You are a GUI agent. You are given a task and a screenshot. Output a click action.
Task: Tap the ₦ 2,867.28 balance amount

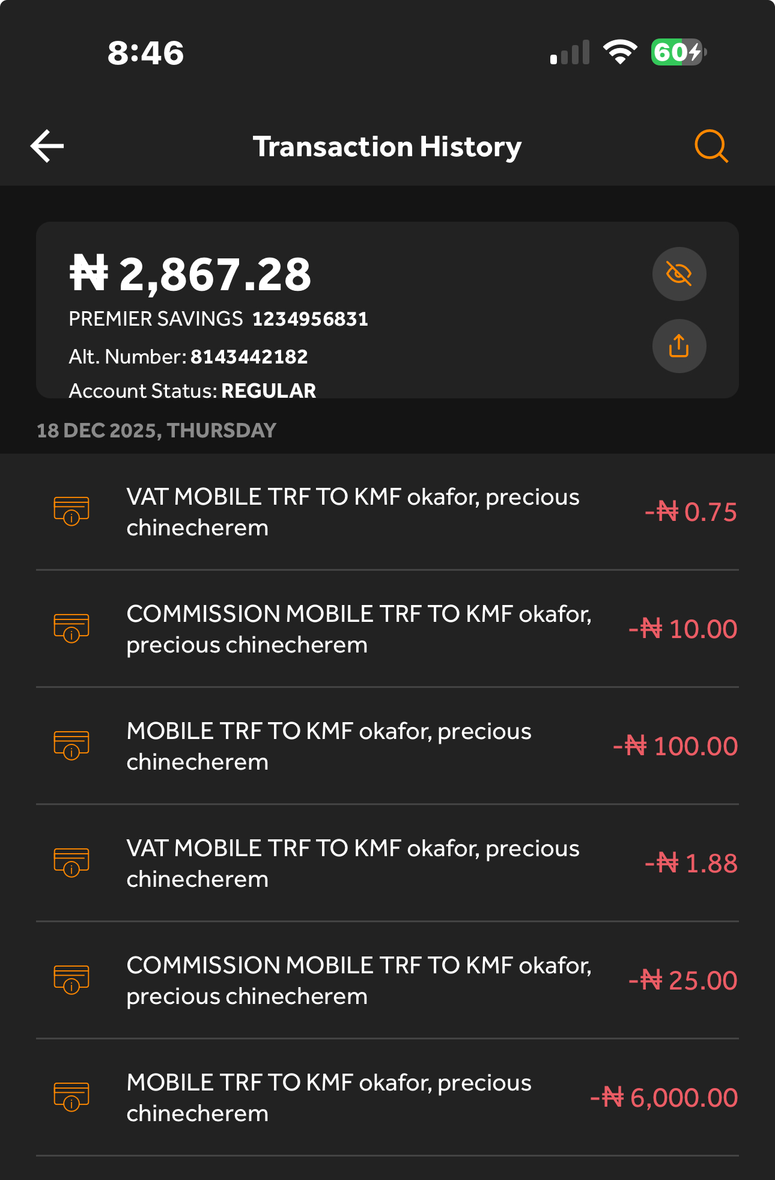click(x=190, y=275)
